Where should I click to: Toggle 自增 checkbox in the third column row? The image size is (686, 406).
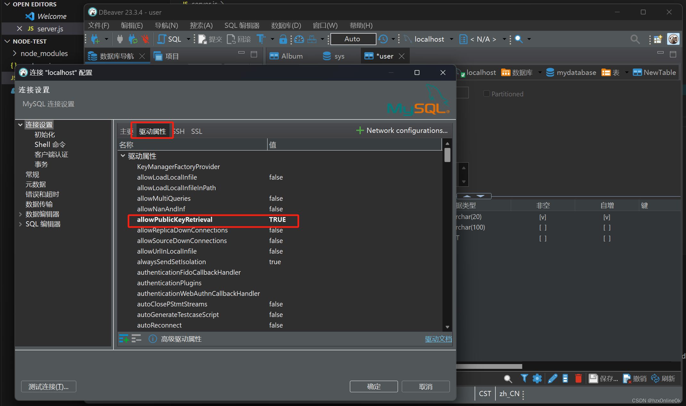coord(607,238)
